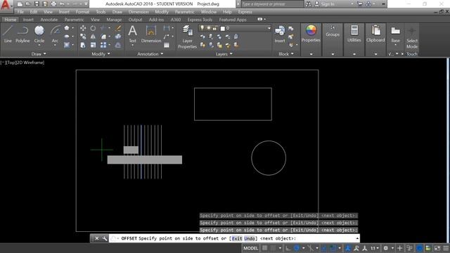Switch to the Express Tools ribbon tab

click(200, 20)
